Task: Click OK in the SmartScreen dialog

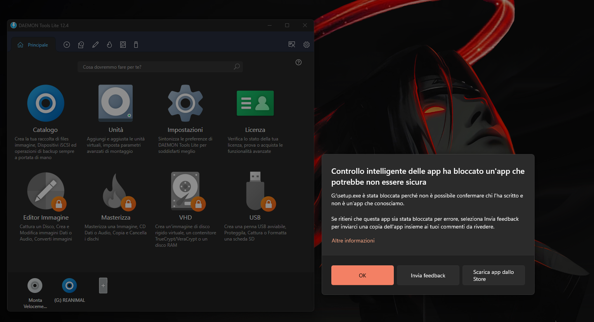Action: click(362, 275)
